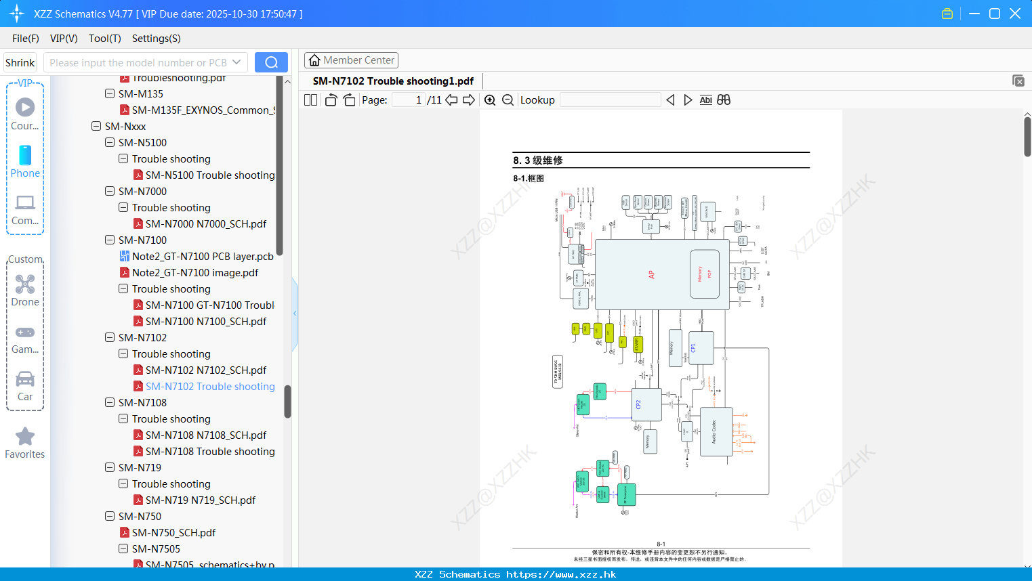Click the Lookup text field
1032x581 pixels.
tap(610, 100)
